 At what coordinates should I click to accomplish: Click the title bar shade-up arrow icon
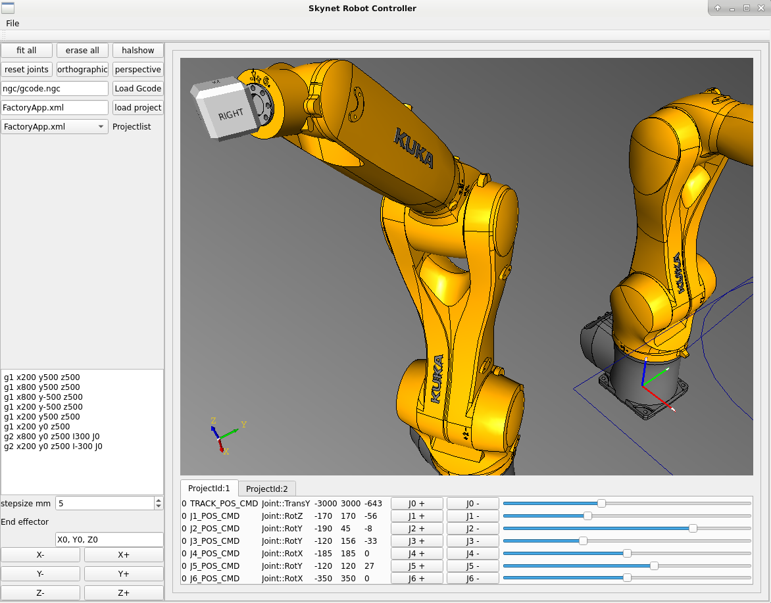point(718,8)
